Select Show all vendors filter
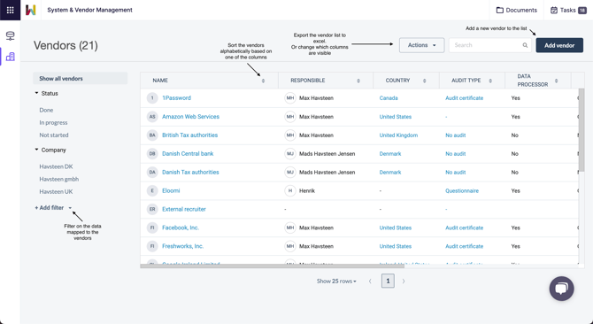The image size is (593, 324). (x=81, y=79)
